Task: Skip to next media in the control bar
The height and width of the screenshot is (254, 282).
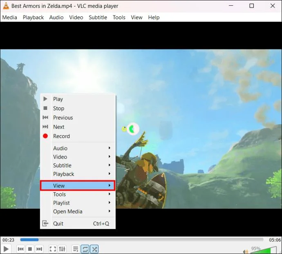Action: click(39, 249)
